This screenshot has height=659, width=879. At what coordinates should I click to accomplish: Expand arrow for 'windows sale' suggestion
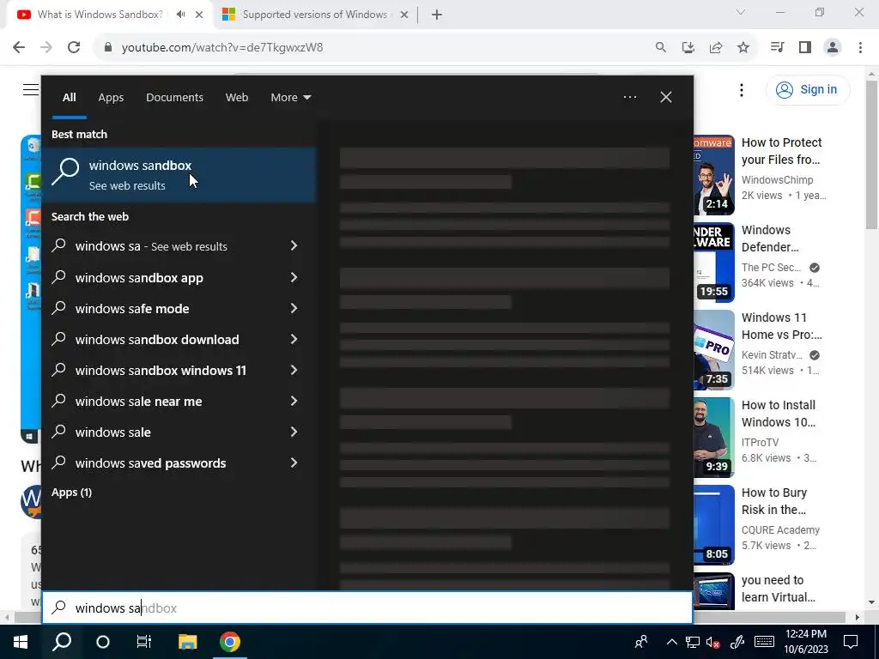pyautogui.click(x=294, y=432)
